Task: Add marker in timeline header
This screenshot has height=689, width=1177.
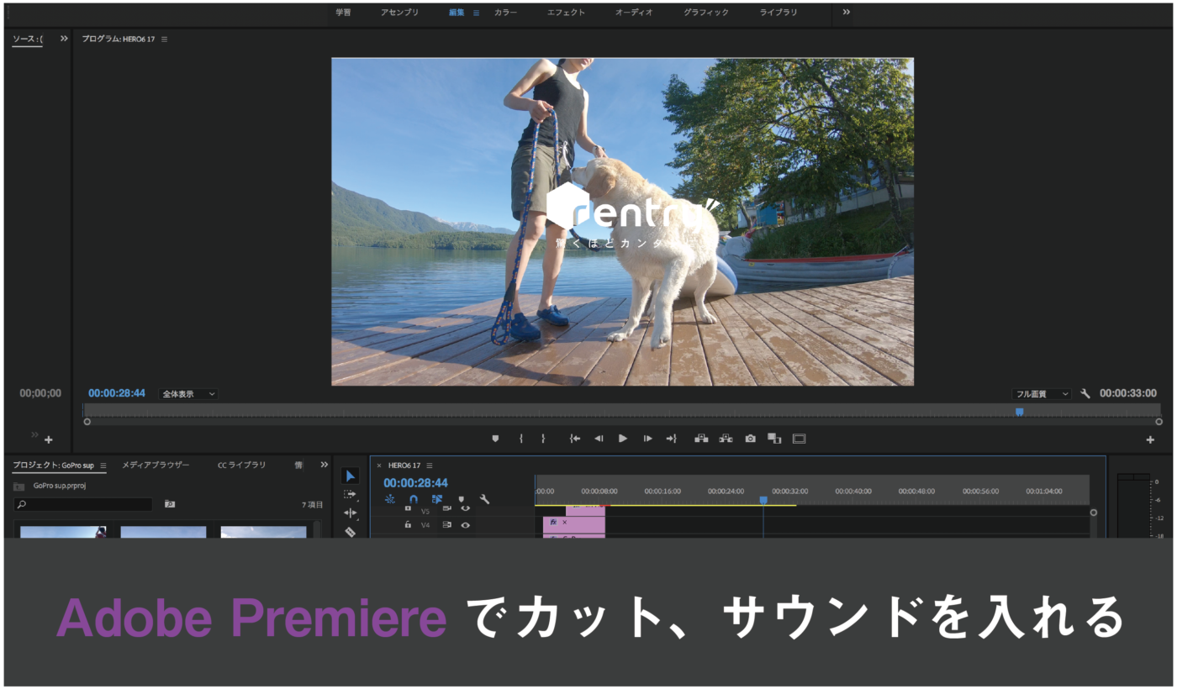Action: [x=461, y=499]
